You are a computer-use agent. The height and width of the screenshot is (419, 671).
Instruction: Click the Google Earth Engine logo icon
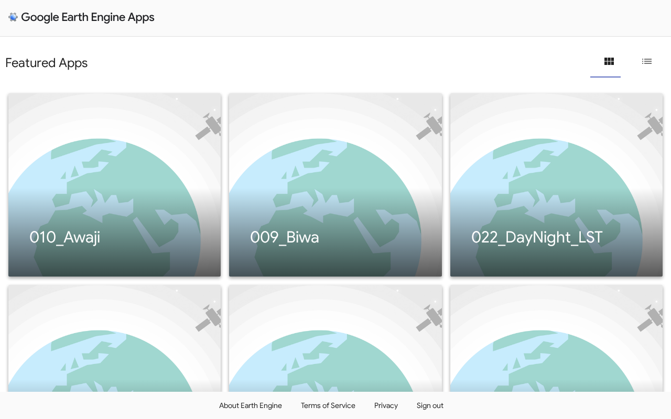tap(13, 17)
